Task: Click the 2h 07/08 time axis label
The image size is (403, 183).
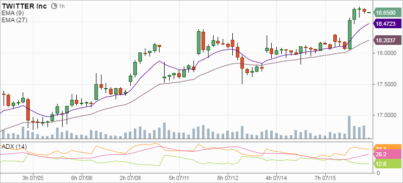Action: click(130, 178)
